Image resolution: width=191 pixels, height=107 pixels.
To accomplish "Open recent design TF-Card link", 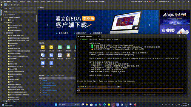I will [x=45, y=92].
